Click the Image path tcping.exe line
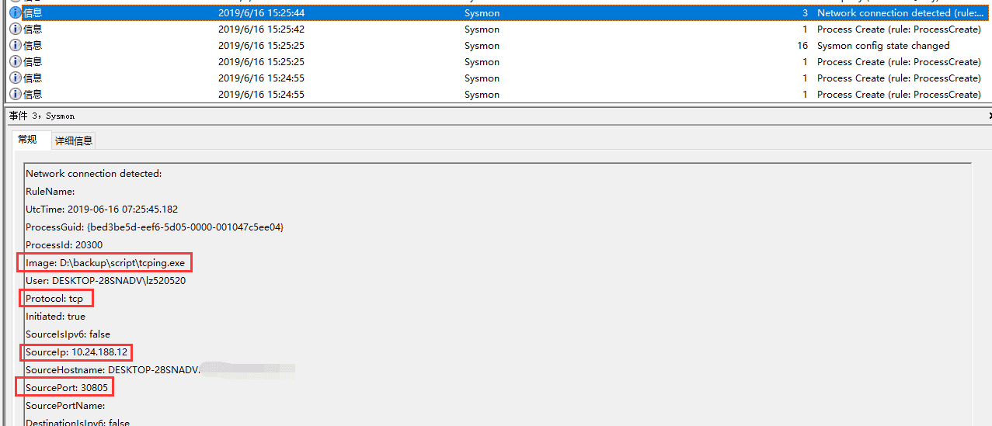992x426 pixels. pyautogui.click(x=105, y=263)
